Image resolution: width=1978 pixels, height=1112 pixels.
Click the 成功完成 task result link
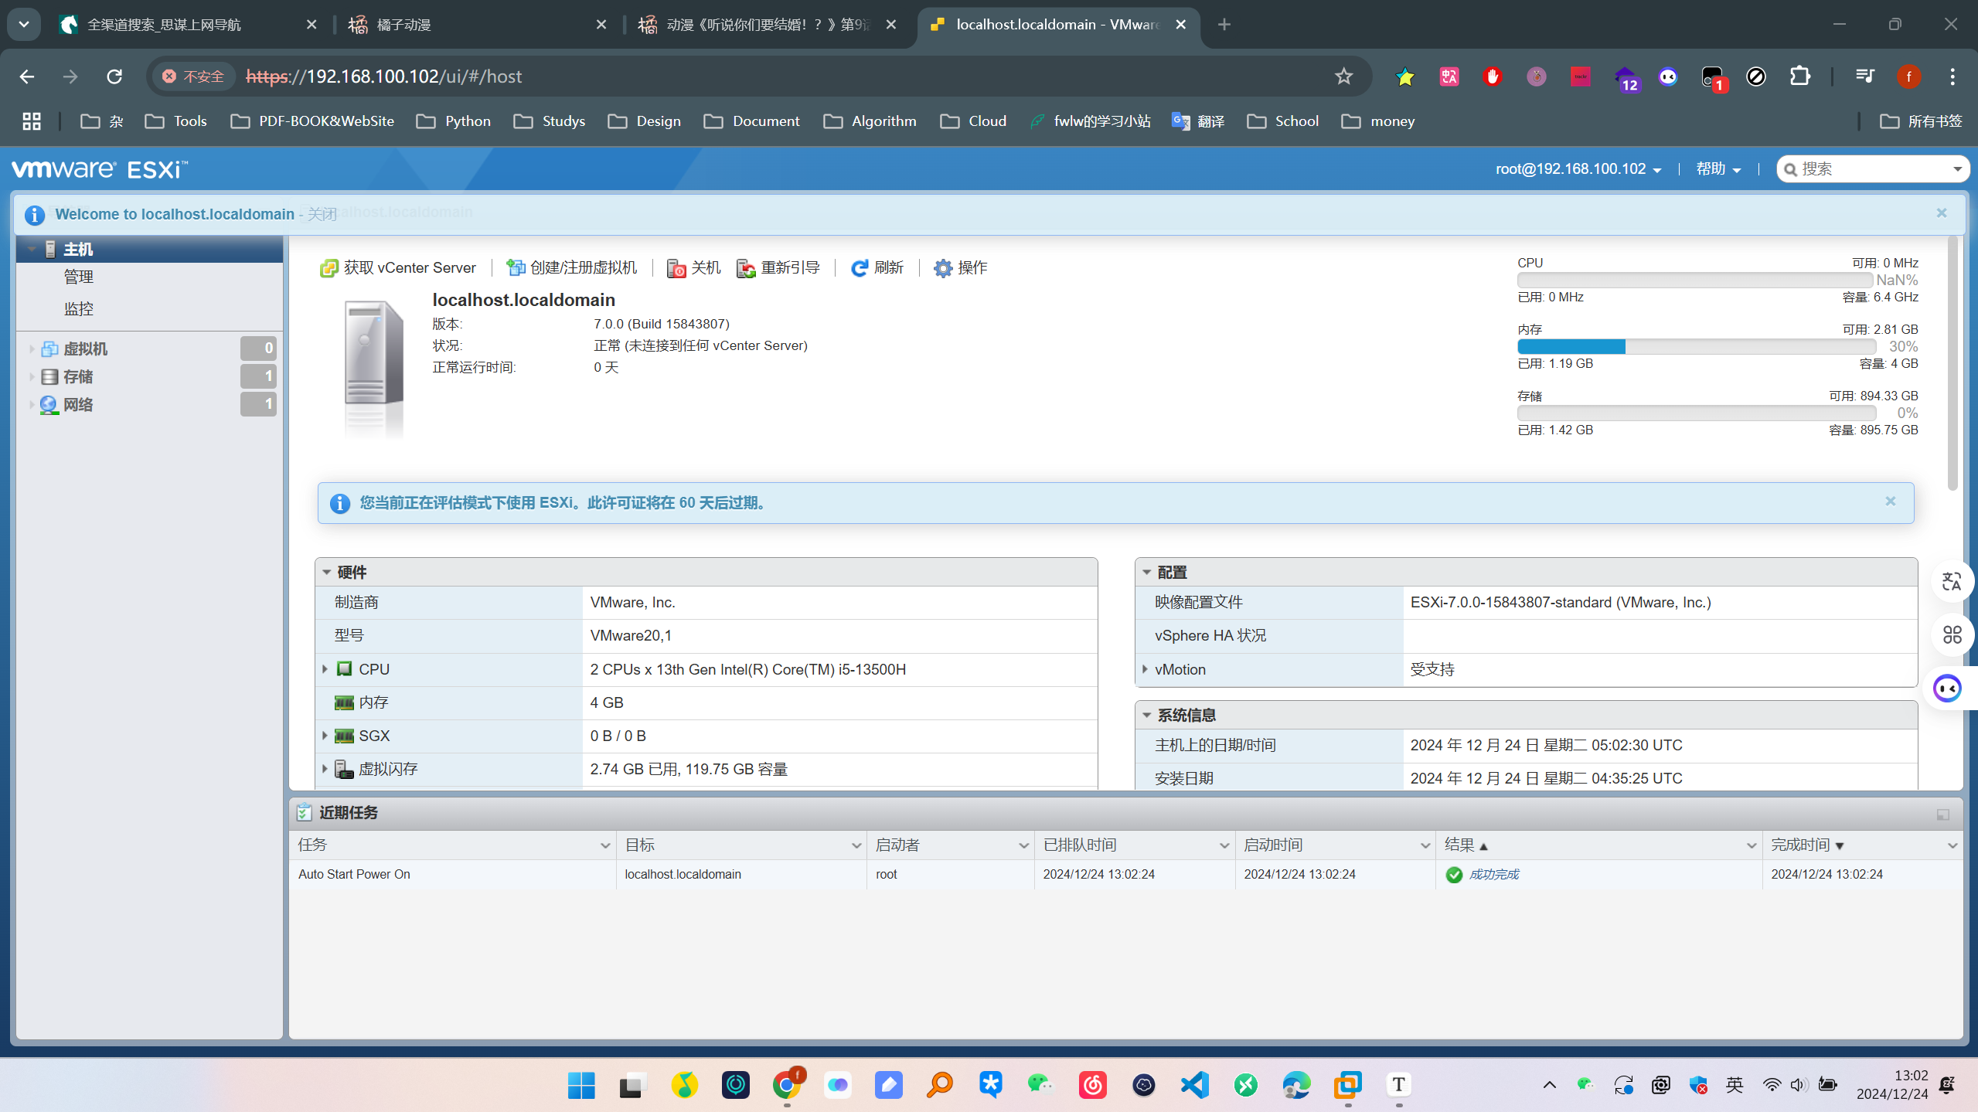coord(1493,874)
